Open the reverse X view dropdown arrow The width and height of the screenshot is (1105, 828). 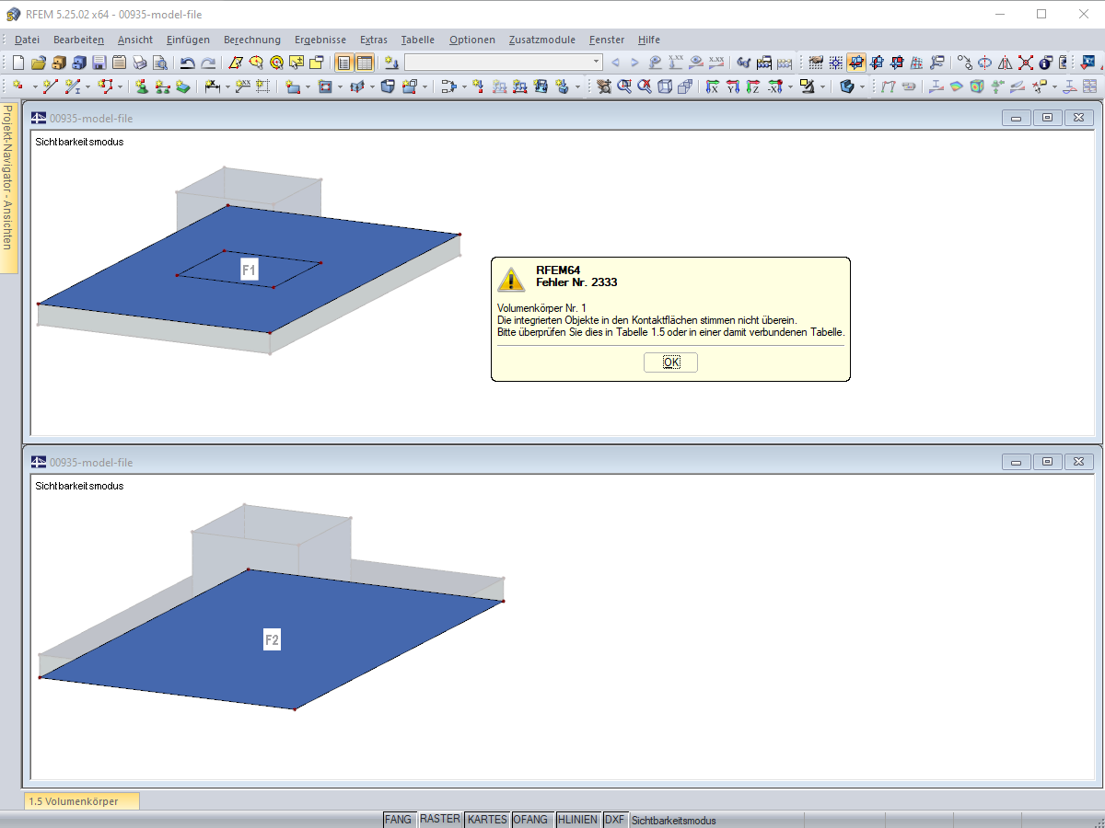790,86
